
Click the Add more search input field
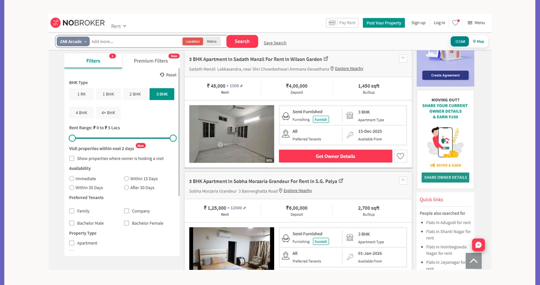click(119, 41)
